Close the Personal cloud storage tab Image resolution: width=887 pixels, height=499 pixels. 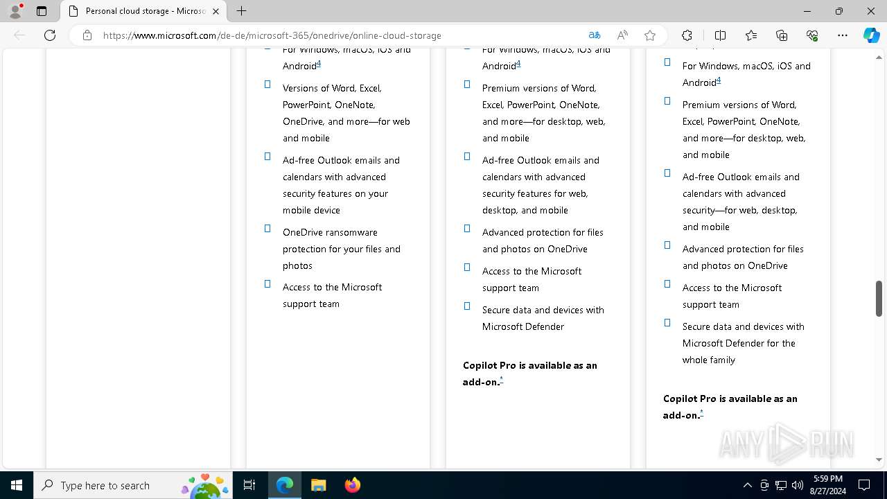(x=216, y=11)
